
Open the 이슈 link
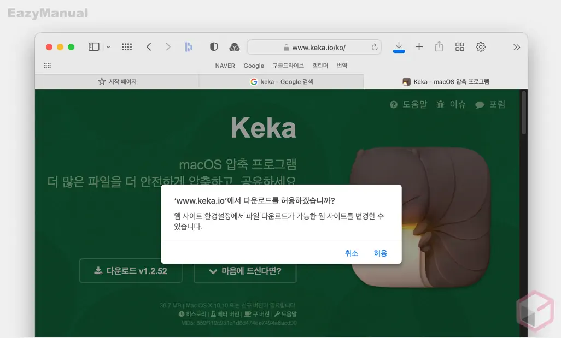[451, 104]
